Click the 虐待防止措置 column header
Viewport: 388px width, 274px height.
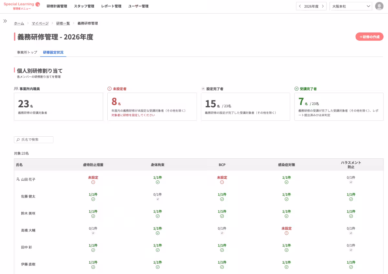click(x=93, y=165)
